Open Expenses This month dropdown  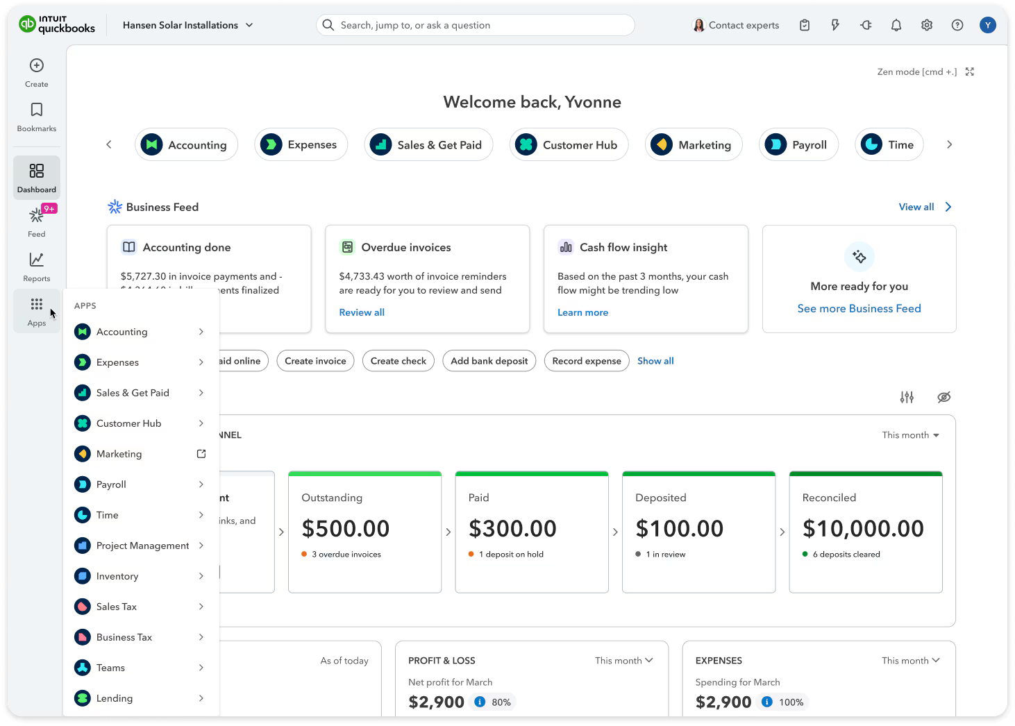tap(910, 661)
